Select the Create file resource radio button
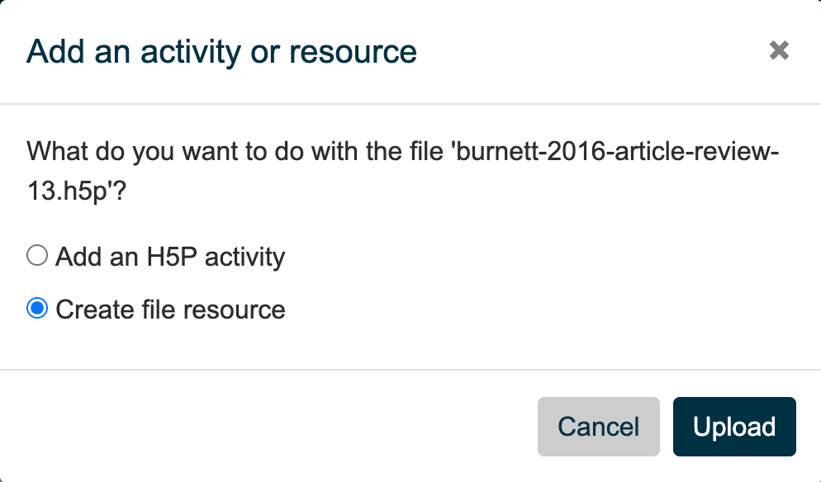Image resolution: width=821 pixels, height=482 pixels. pos(37,309)
